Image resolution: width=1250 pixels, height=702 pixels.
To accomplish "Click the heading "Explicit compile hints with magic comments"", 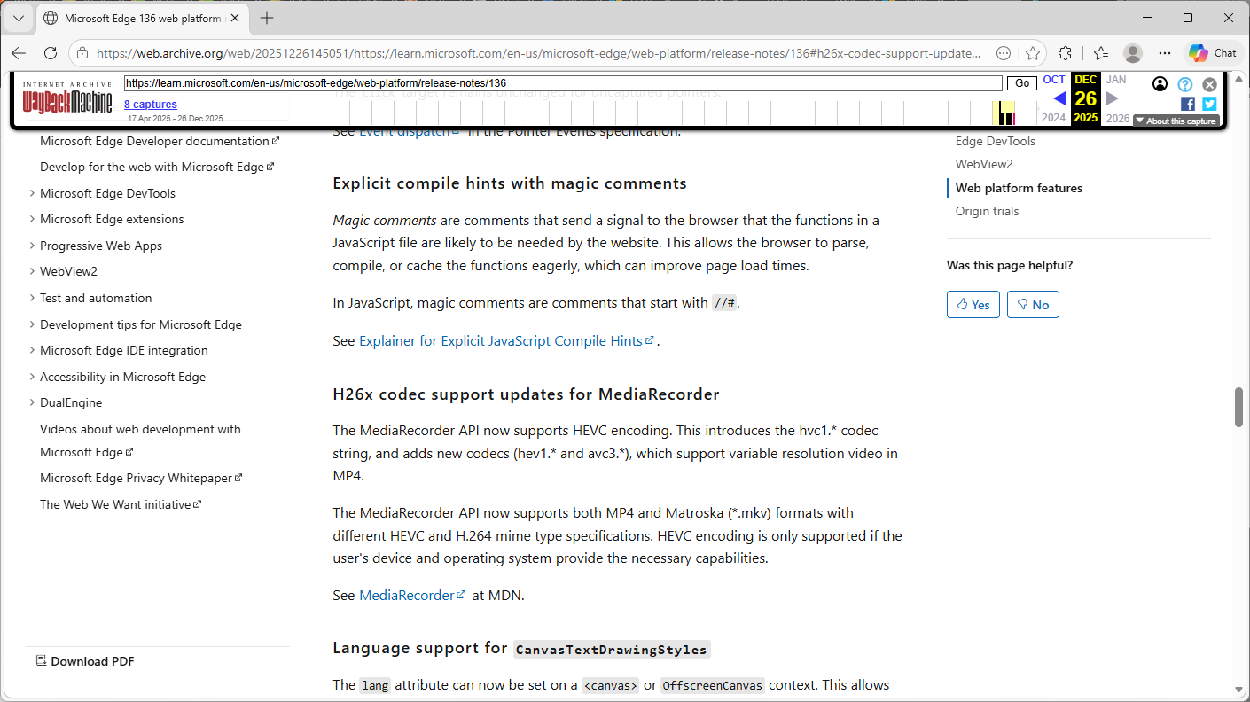I will point(510,183).
